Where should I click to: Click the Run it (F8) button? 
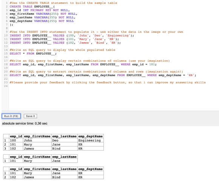click(11, 116)
